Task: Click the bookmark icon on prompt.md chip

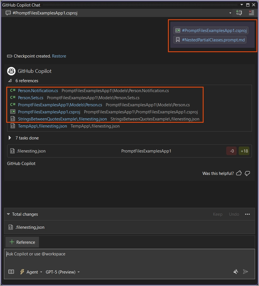Action: click(x=178, y=40)
